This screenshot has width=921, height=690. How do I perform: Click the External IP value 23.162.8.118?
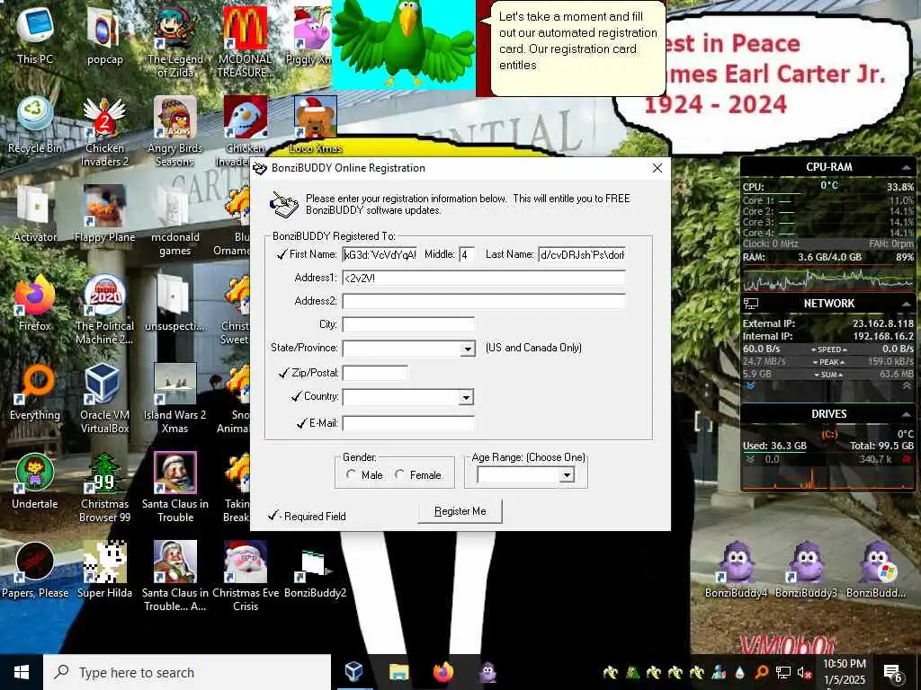coord(883,323)
